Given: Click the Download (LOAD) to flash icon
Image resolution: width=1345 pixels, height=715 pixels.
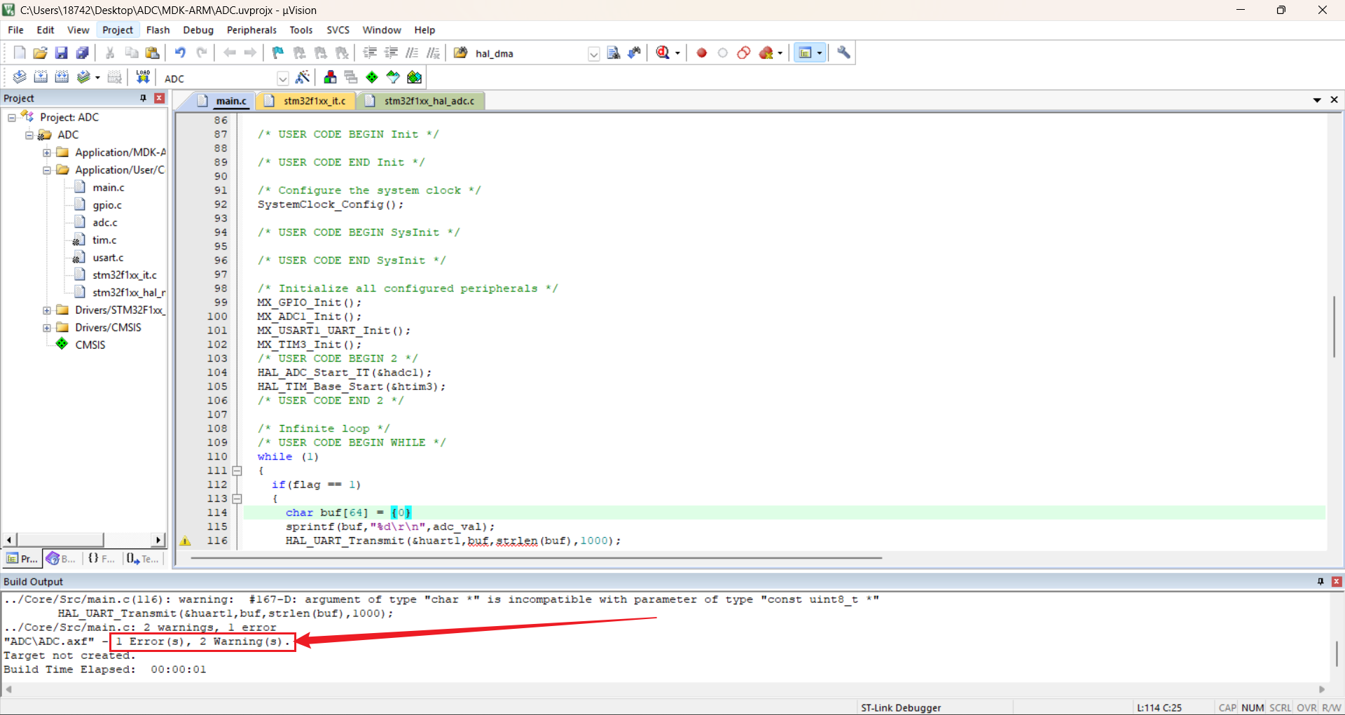Looking at the screenshot, I should point(143,77).
